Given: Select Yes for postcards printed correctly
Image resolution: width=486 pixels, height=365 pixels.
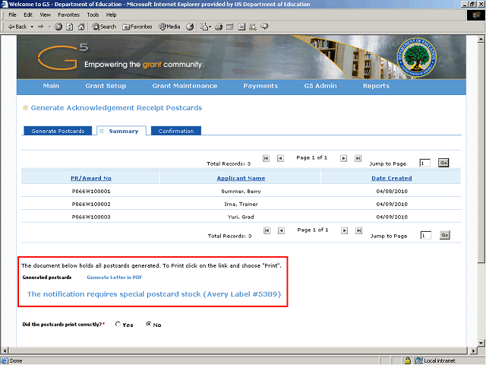Looking at the screenshot, I should point(118,324).
